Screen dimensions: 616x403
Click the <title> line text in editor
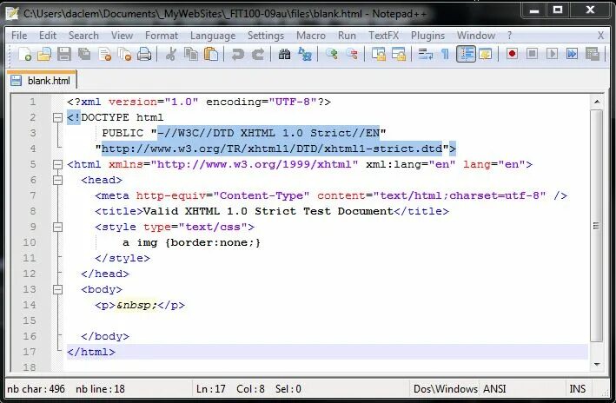(x=271, y=211)
